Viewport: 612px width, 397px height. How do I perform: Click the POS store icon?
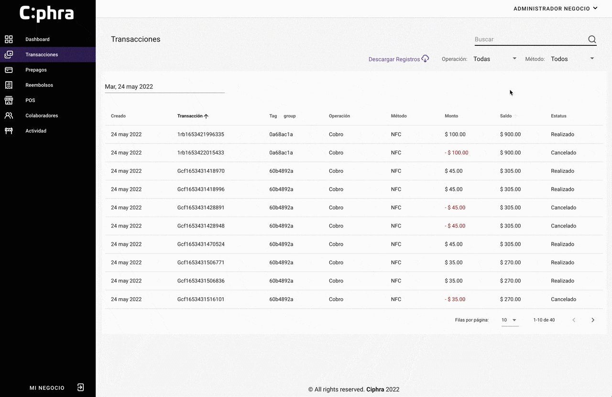click(9, 100)
